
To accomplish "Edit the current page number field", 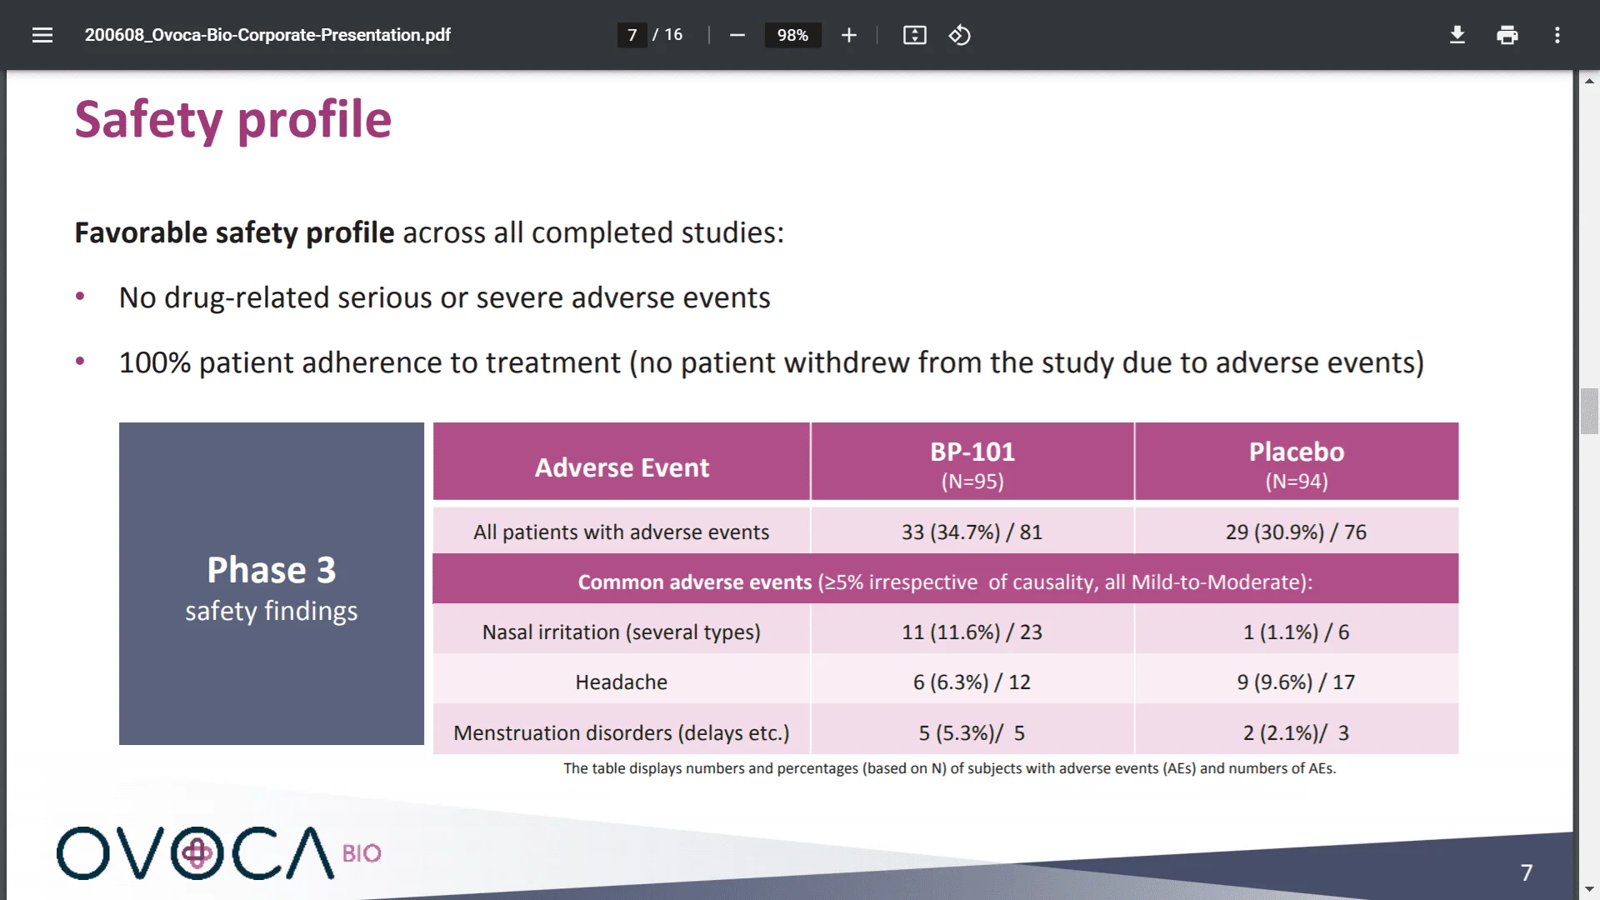I will [632, 35].
